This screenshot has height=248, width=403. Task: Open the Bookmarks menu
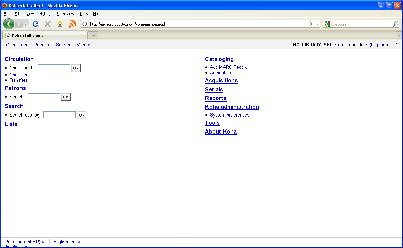[65, 14]
